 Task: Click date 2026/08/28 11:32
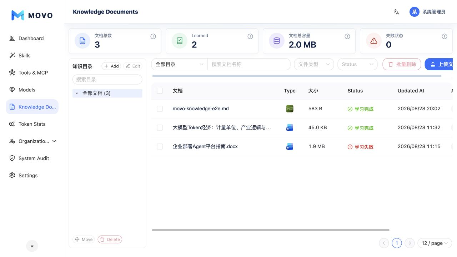pos(419,127)
